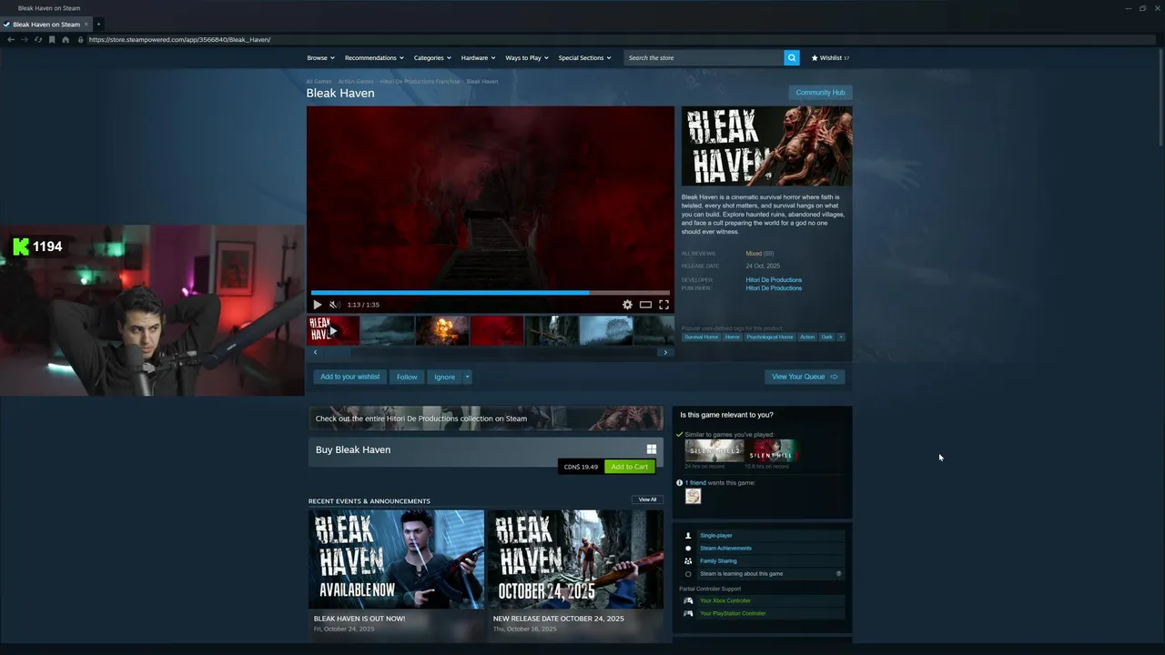Open the Hitori De Productions developer link
Screen dimensions: 1165x655
(774, 280)
